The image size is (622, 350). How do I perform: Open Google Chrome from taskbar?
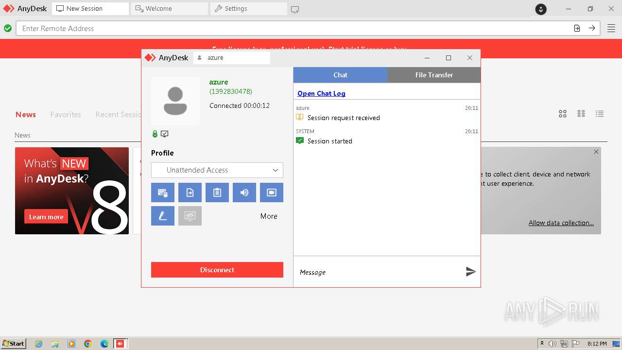coord(88,344)
